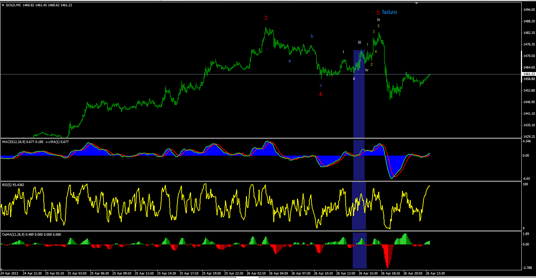The image size is (536, 278).
Task: Click the 4.346 MACD scale value
Action: pyautogui.click(x=527, y=141)
